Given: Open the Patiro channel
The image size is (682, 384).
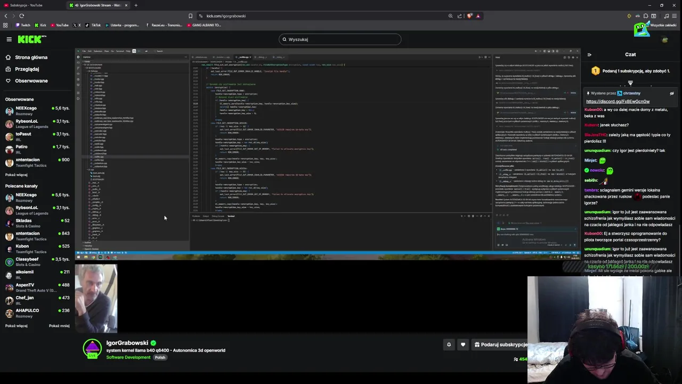Looking at the screenshot, I should tap(37, 149).
